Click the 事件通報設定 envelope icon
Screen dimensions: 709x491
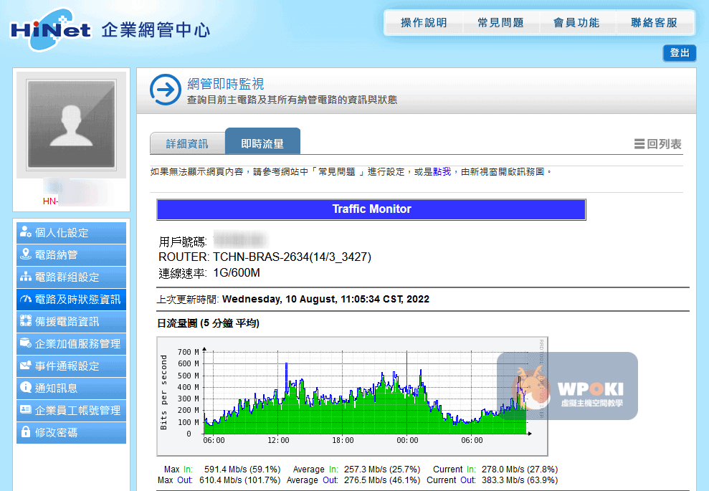[x=26, y=366]
